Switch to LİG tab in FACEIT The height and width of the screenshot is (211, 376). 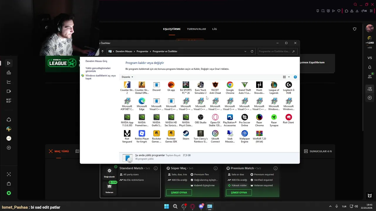pos(214,29)
